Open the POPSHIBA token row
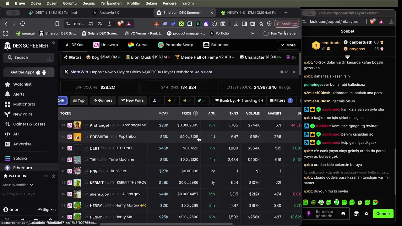The width and height of the screenshot is (402, 226). click(180, 137)
